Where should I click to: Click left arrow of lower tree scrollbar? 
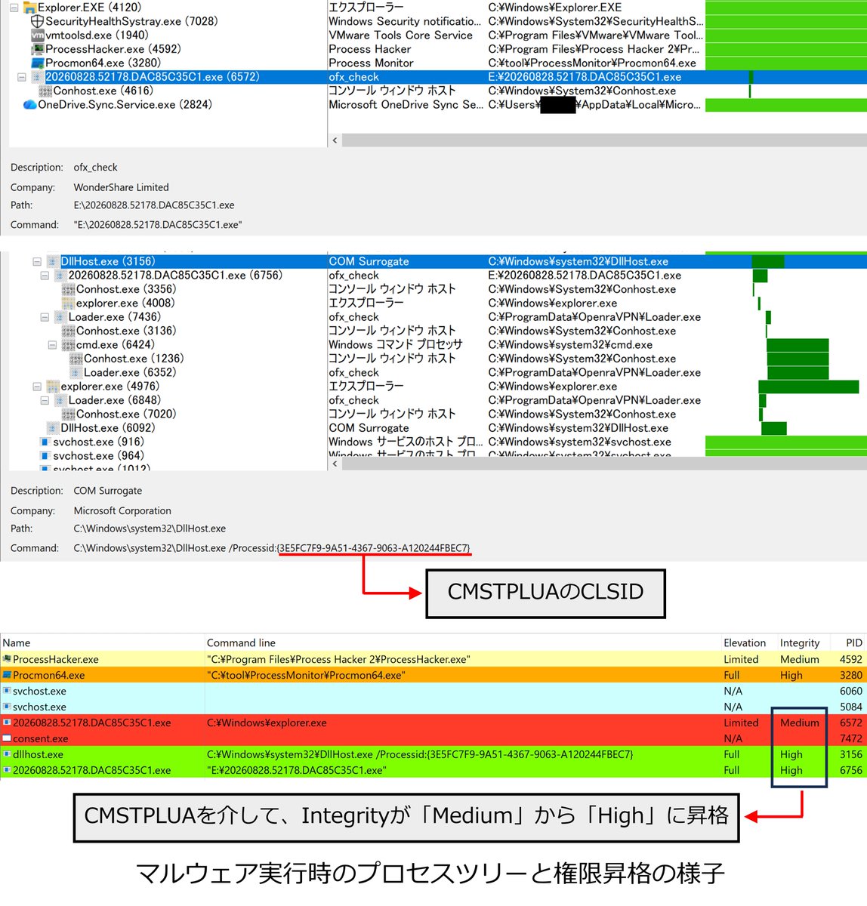point(335,464)
